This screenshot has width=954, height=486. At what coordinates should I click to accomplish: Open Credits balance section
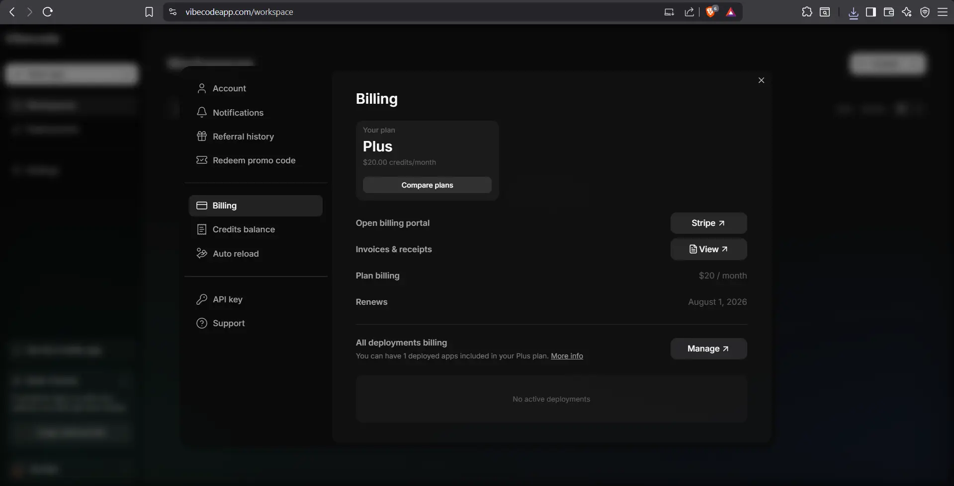coord(256,229)
